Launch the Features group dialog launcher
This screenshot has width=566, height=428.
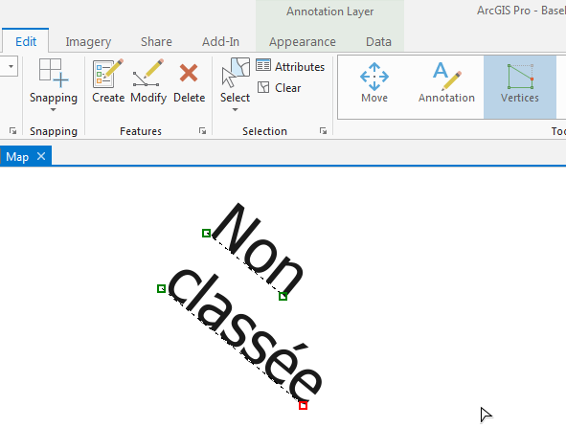pyautogui.click(x=202, y=130)
